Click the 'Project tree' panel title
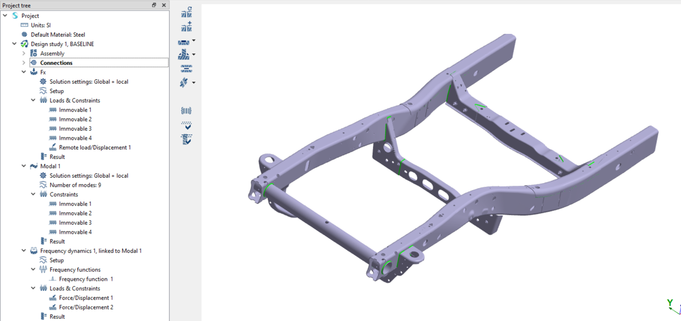Viewport: 681px width, 321px height. coord(16,5)
